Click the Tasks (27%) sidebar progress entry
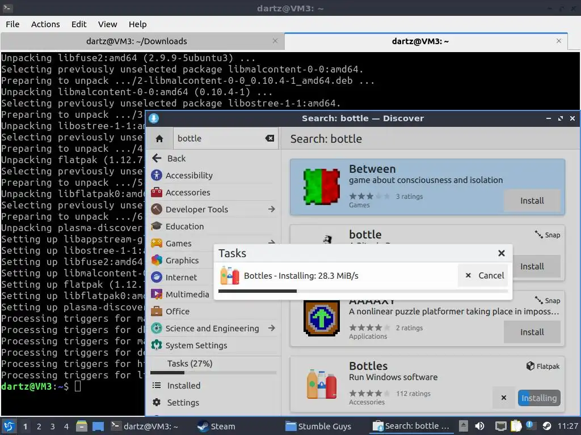 (213, 368)
